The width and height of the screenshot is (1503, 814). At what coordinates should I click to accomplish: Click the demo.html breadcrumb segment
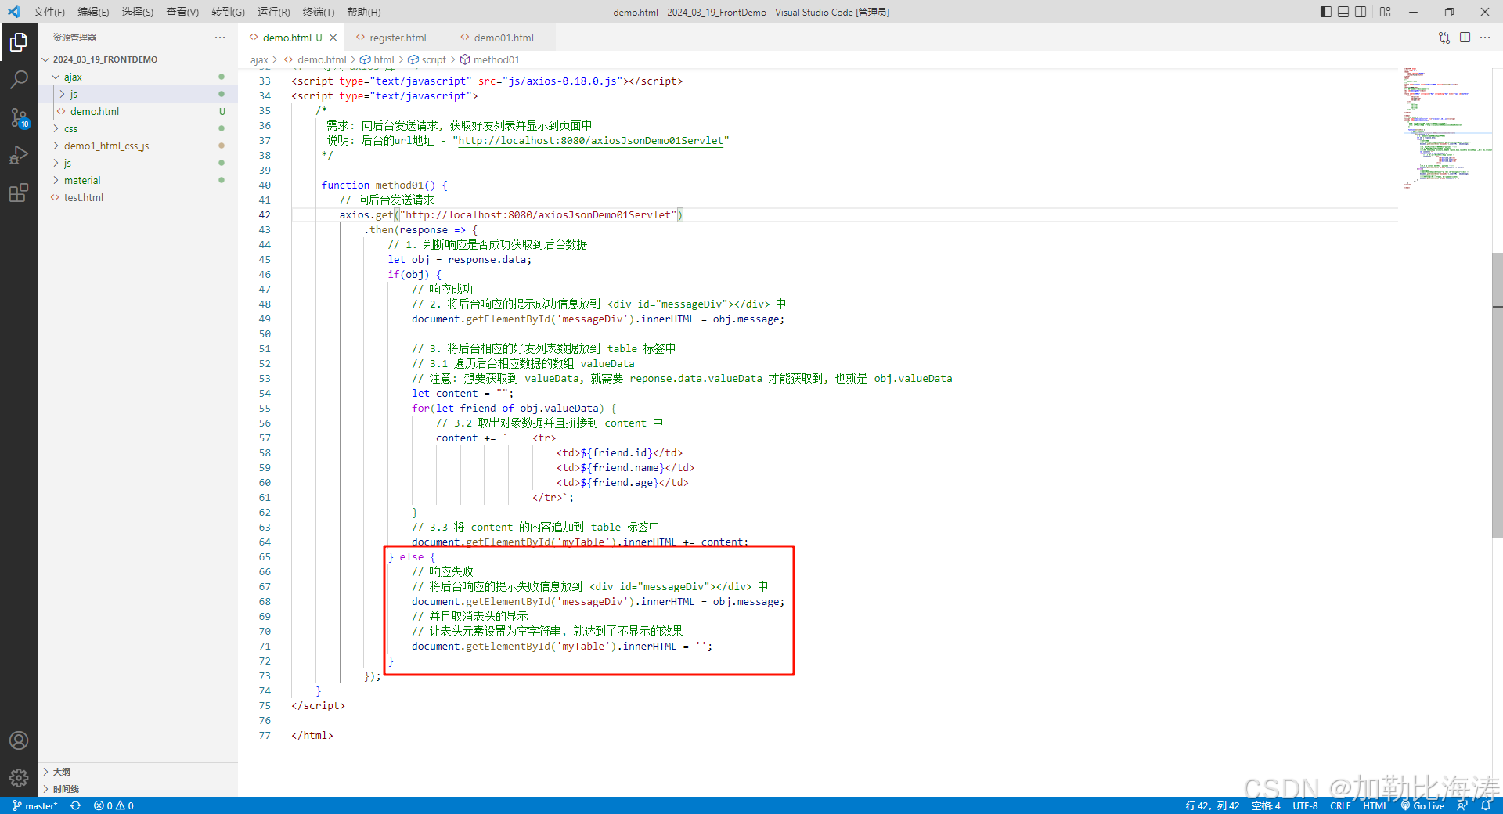pyautogui.click(x=321, y=59)
